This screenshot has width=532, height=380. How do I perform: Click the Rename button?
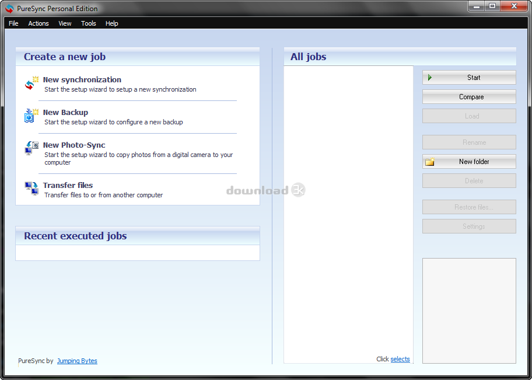point(469,142)
